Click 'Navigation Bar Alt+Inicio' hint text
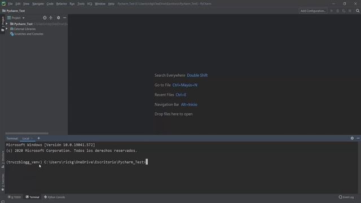361x203 pixels. (176, 104)
